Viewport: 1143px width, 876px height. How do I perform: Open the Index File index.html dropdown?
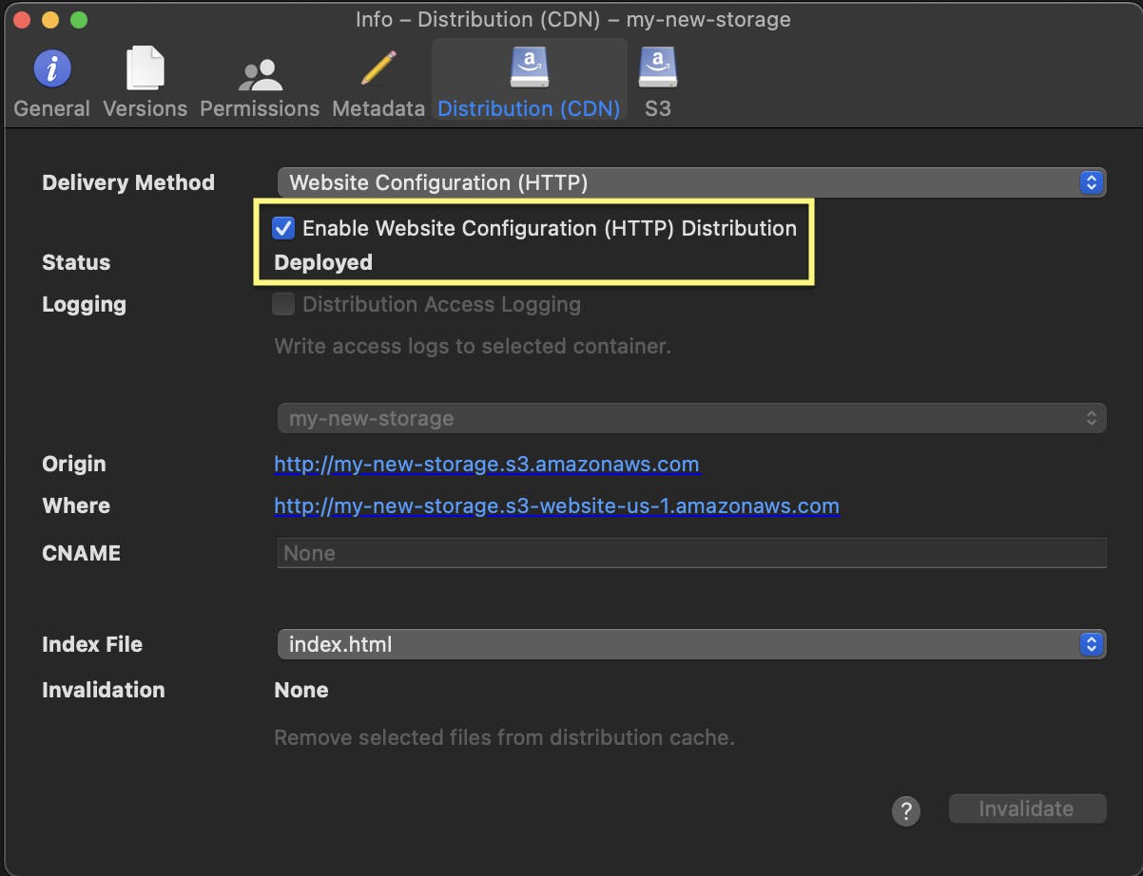pos(691,644)
